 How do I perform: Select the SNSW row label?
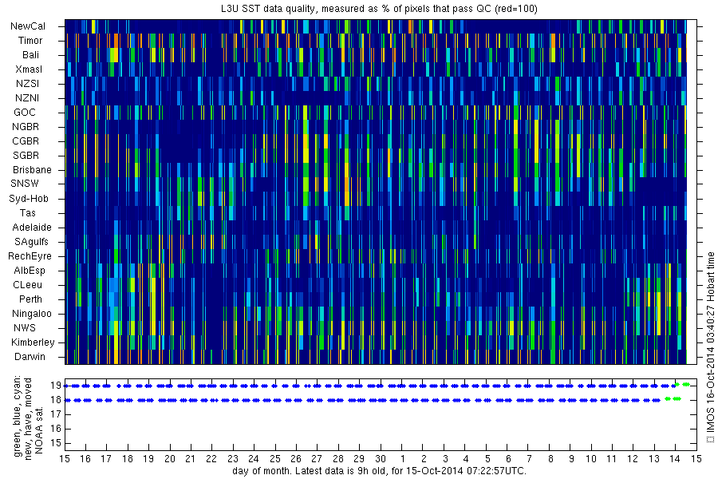pos(25,184)
